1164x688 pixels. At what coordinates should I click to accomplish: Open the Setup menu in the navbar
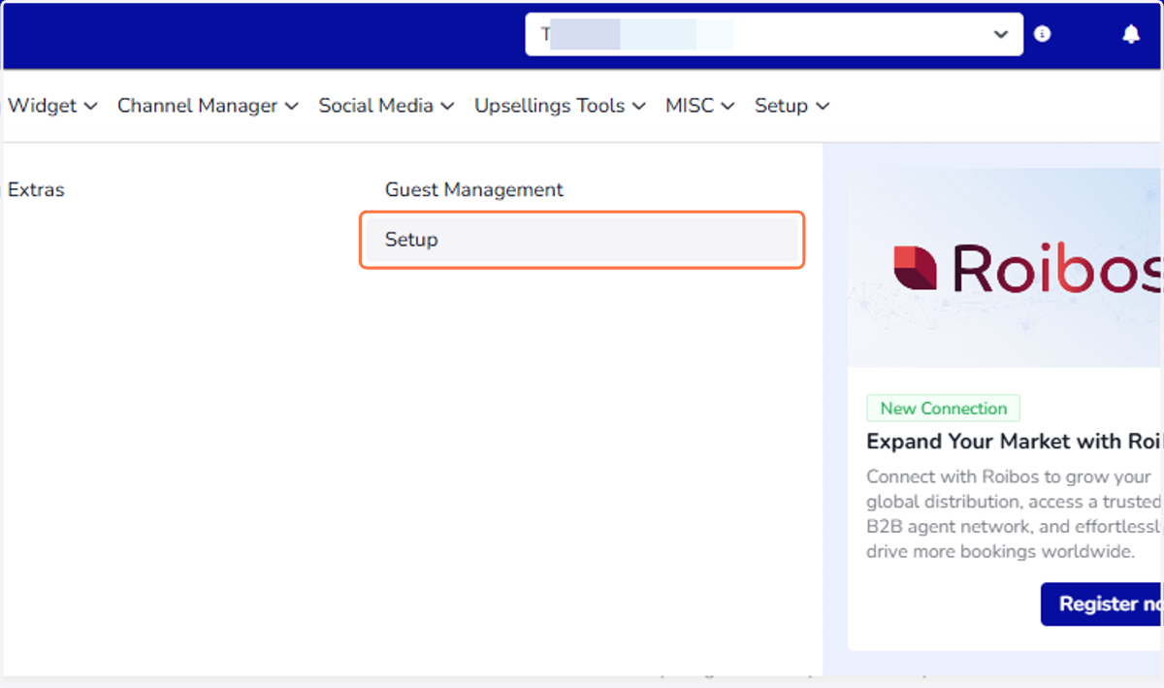[792, 106]
